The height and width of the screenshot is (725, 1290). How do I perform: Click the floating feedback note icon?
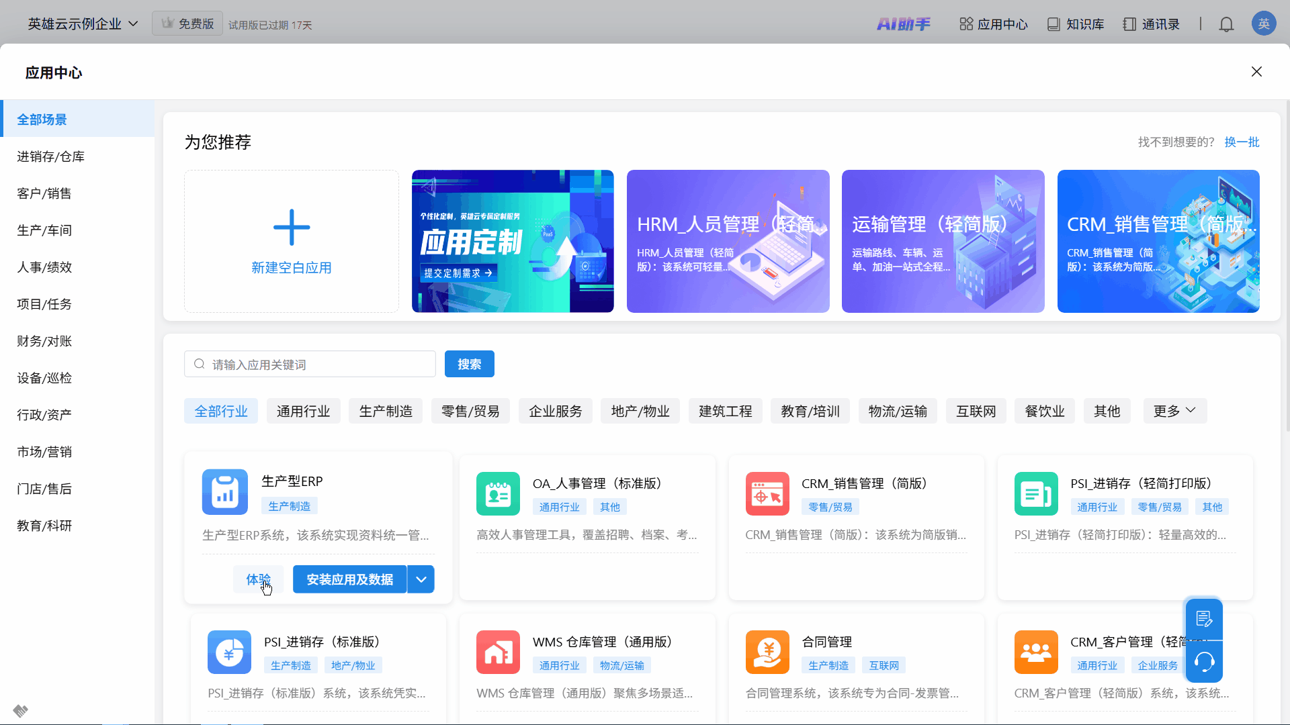(1204, 619)
